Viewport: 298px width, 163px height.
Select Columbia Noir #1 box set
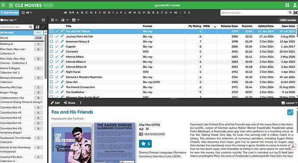[x=22, y=108]
